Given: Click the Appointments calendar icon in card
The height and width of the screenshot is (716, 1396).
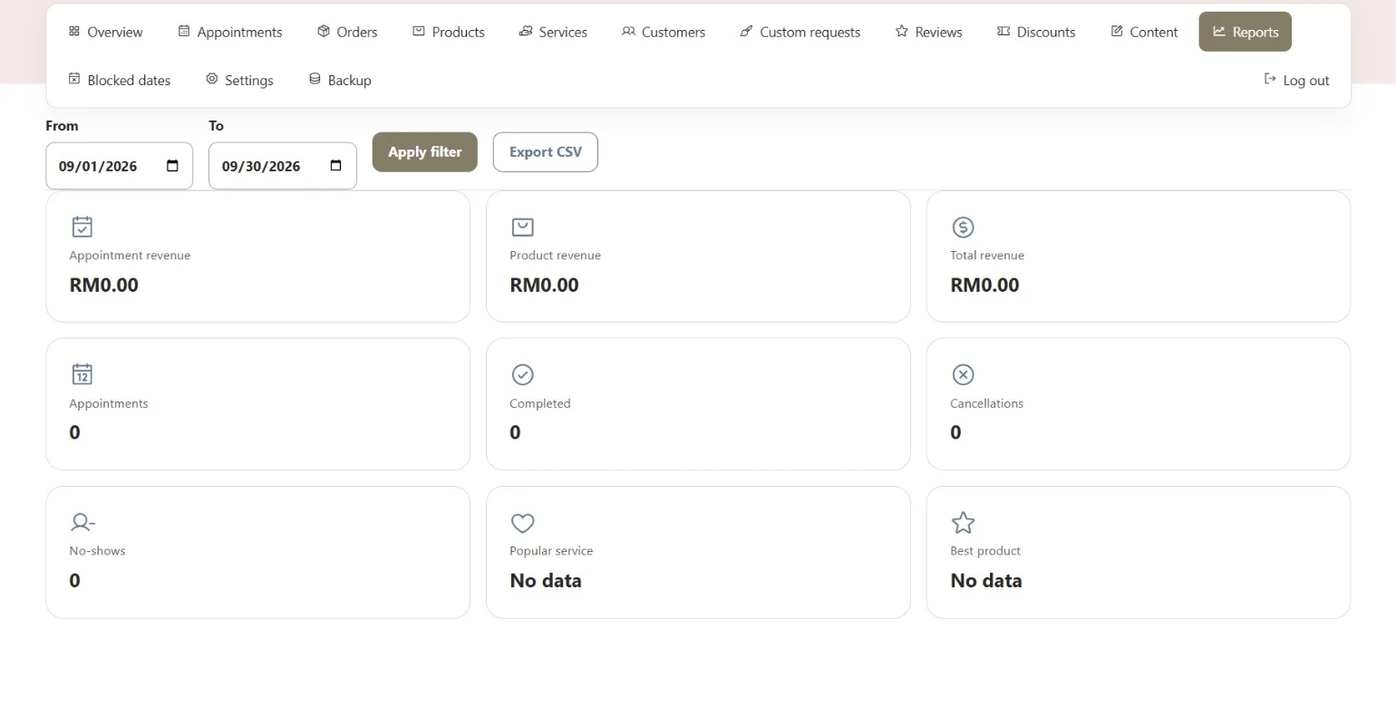Looking at the screenshot, I should click(82, 374).
